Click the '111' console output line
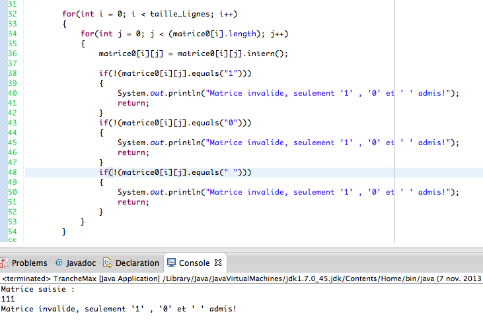This screenshot has width=483, height=322. [x=8, y=299]
